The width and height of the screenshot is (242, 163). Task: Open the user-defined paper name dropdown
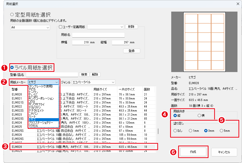(105, 27)
